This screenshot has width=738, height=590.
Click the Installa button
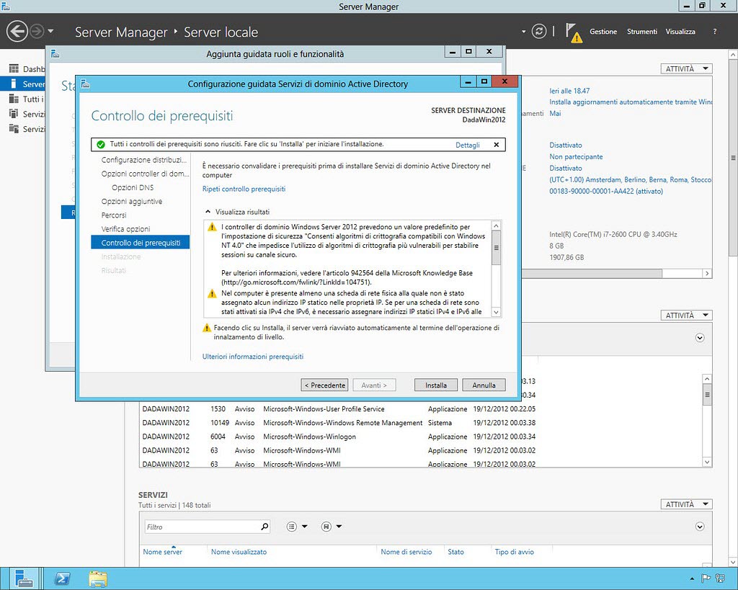(x=436, y=385)
